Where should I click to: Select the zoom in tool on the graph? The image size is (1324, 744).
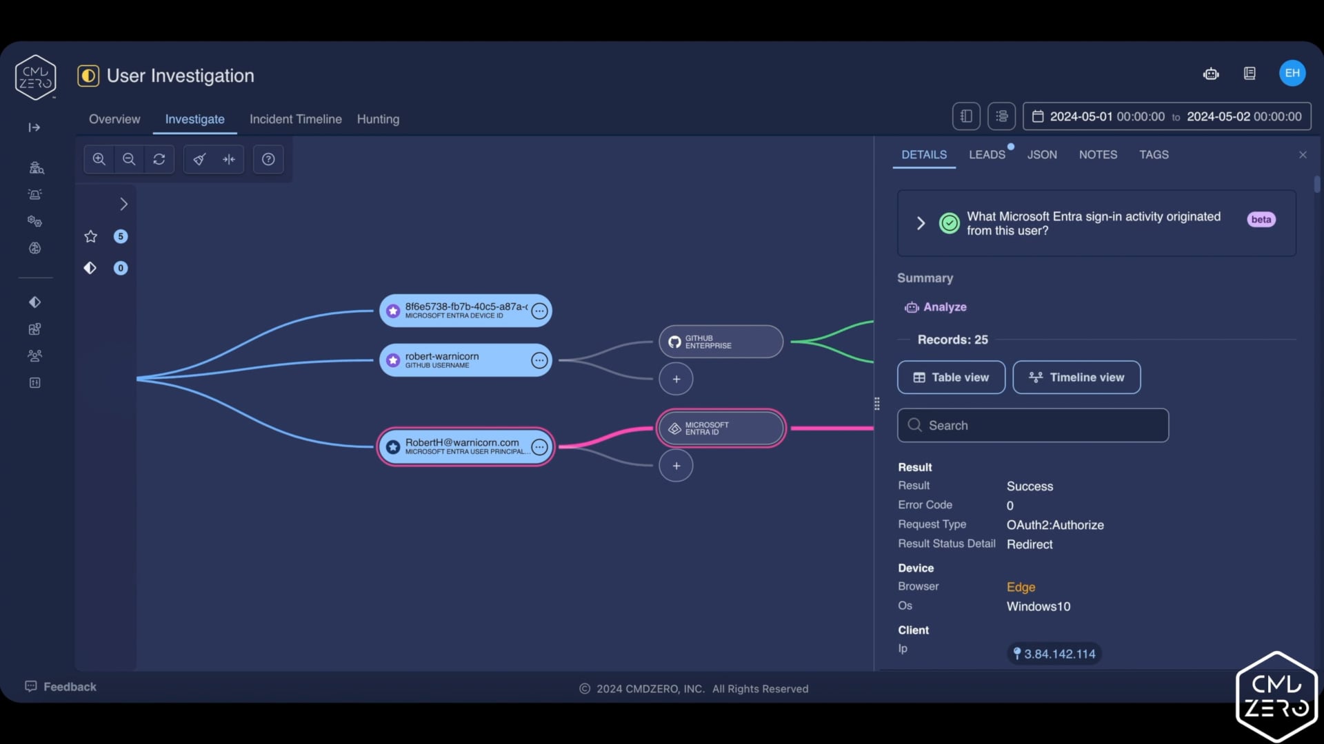99,159
